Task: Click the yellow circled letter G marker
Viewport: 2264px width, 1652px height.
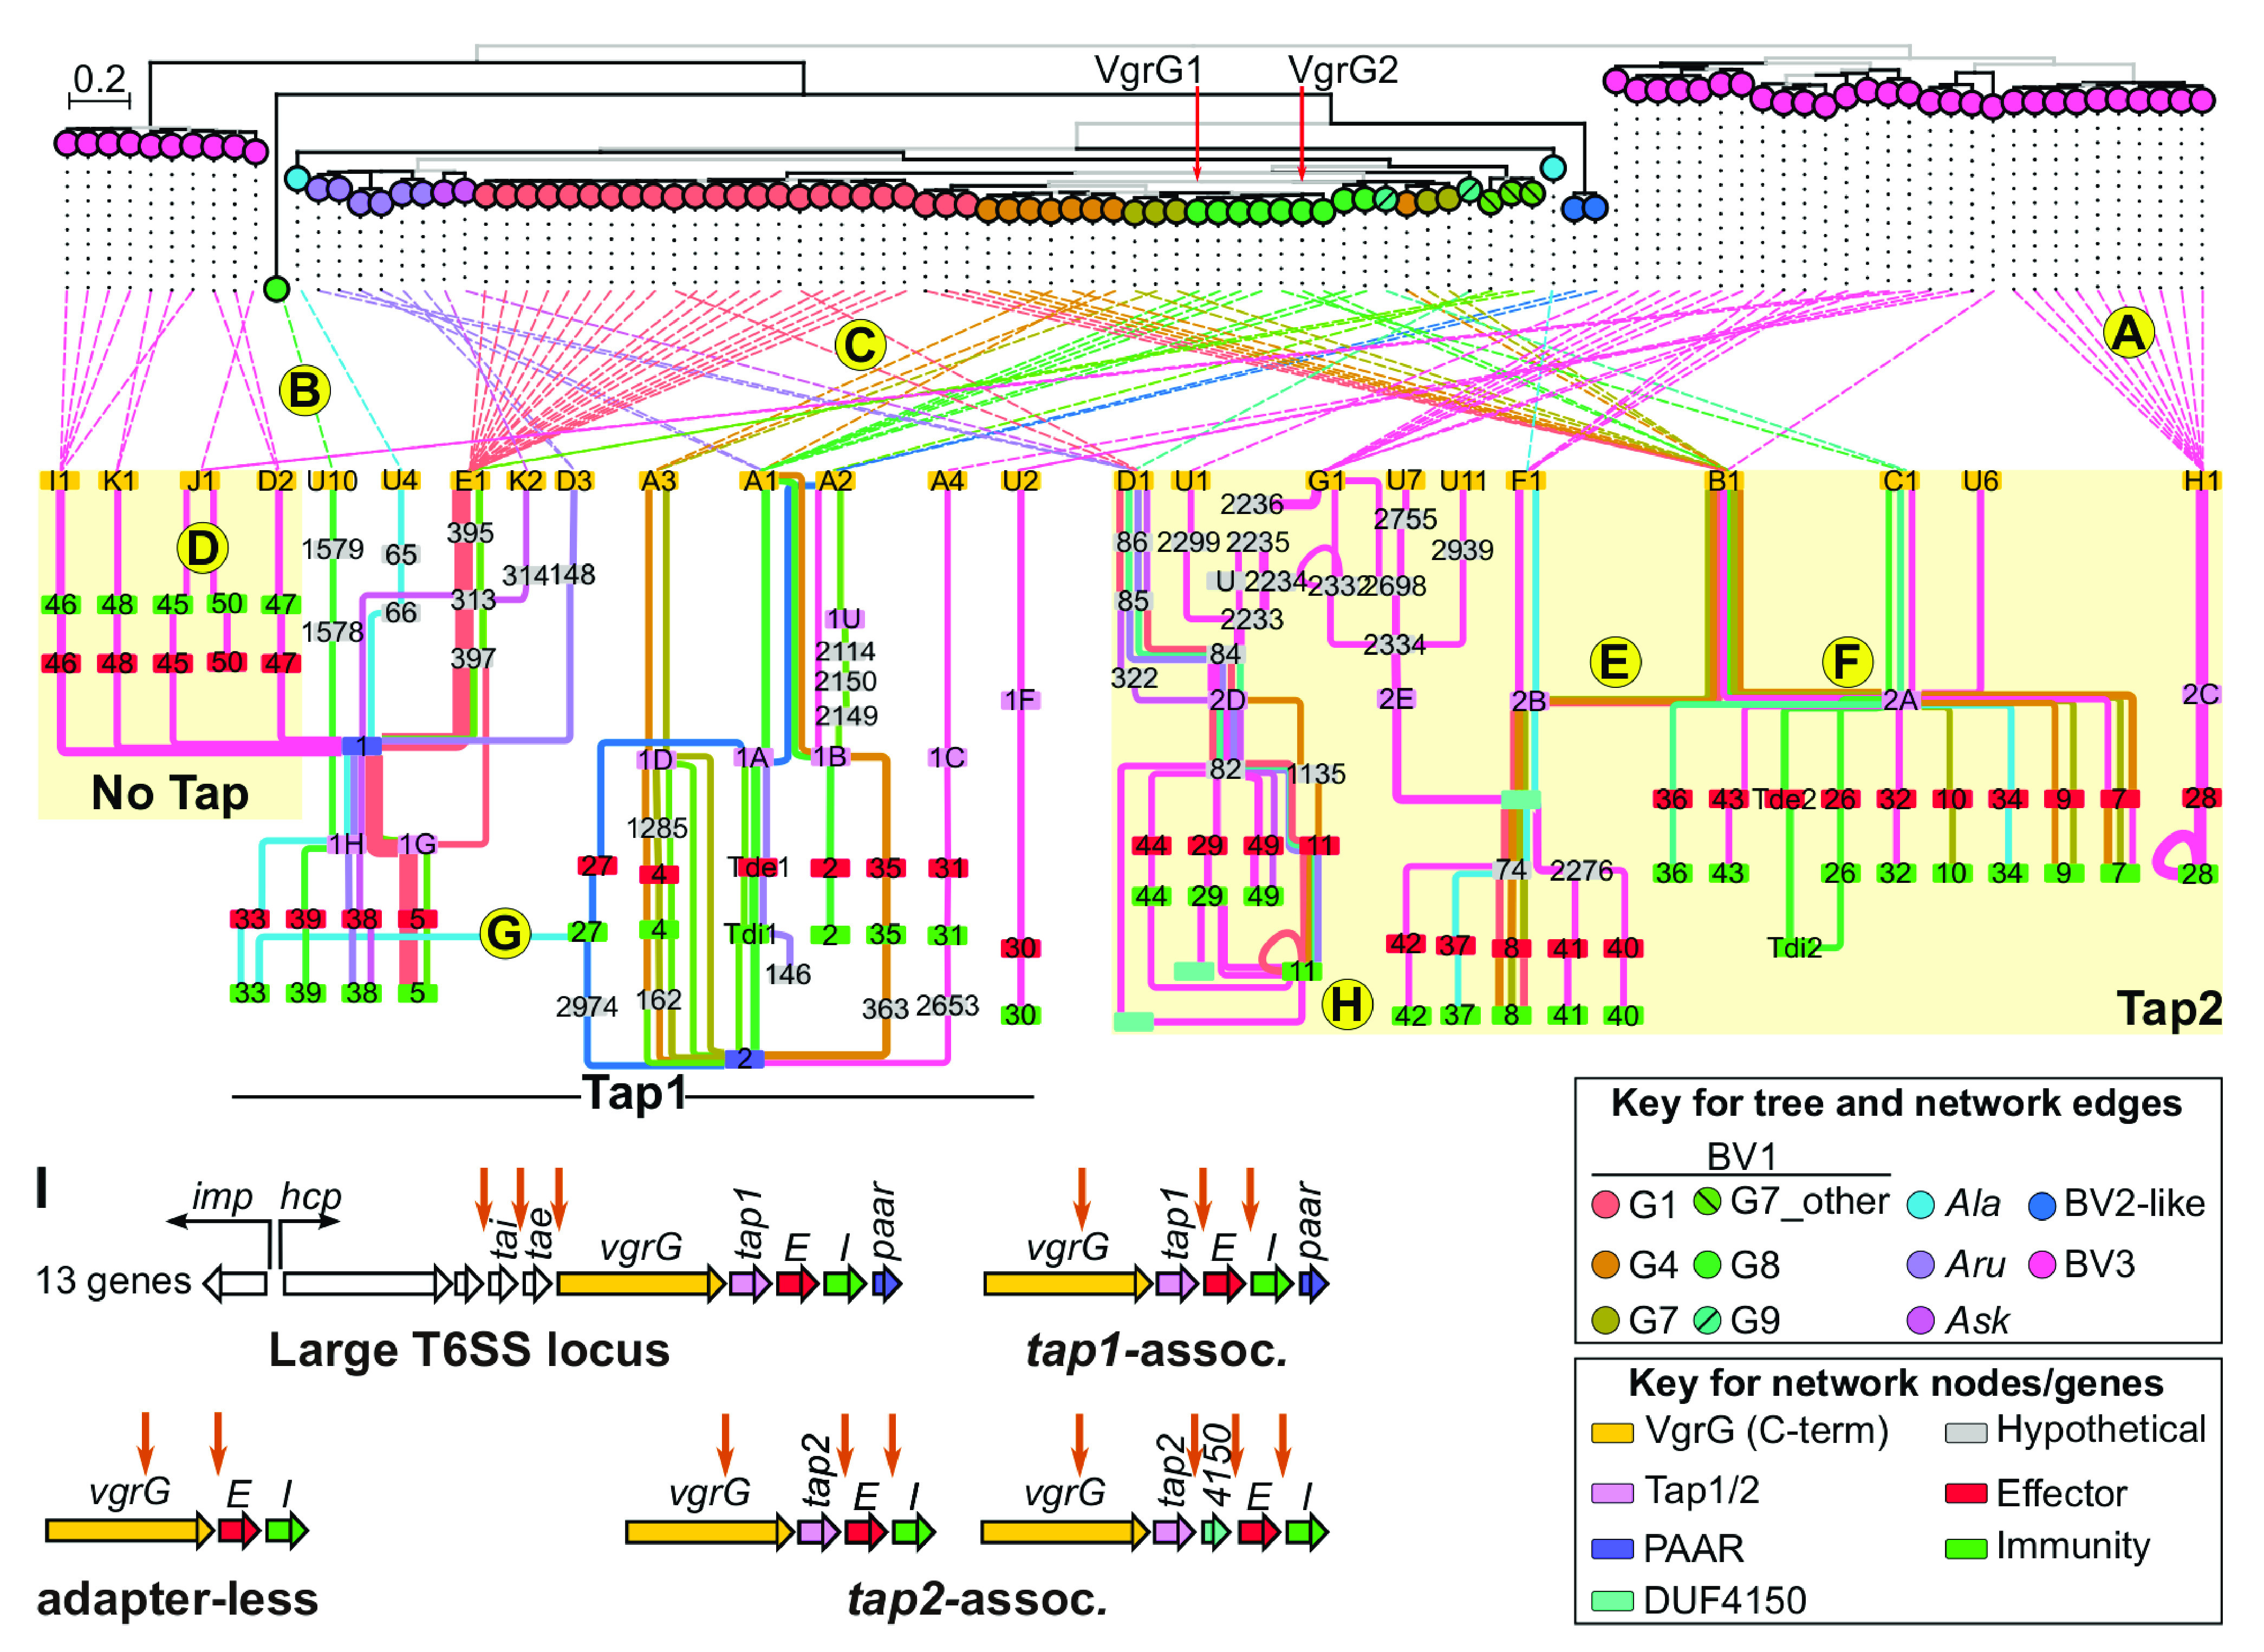Action: (505, 933)
